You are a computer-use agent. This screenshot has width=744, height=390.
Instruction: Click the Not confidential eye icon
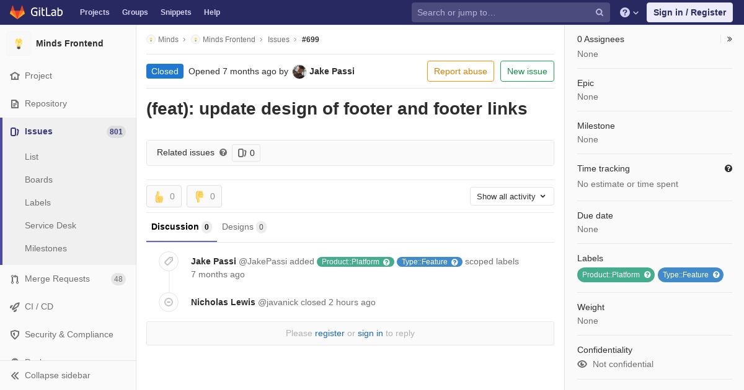click(582, 364)
